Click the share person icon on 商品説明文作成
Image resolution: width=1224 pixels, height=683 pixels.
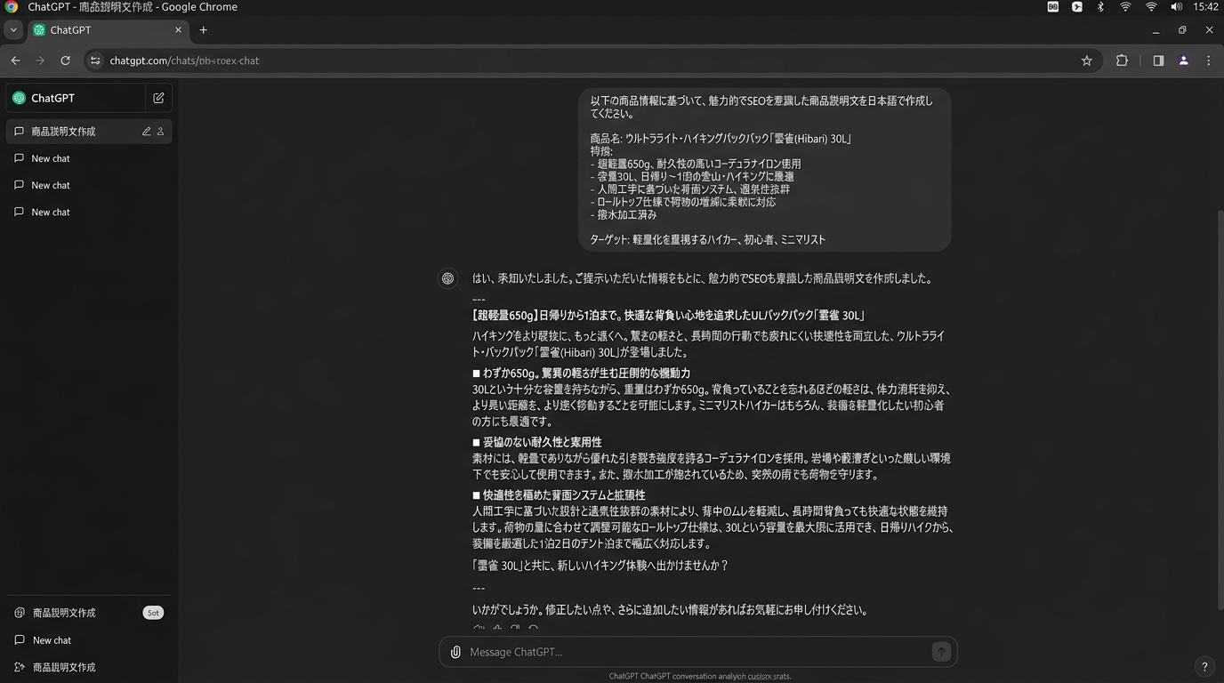click(x=161, y=132)
